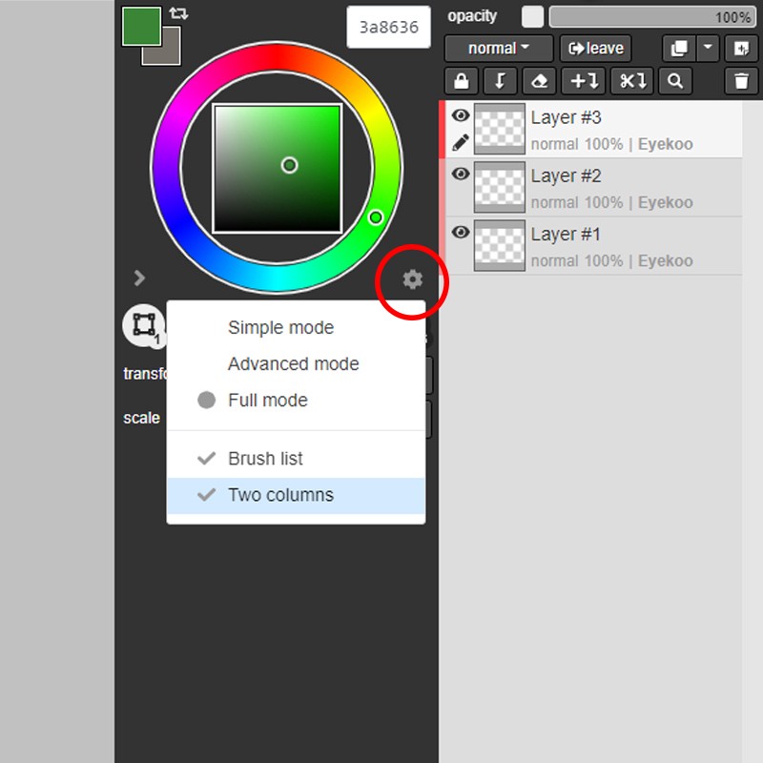The image size is (763, 763).
Task: Click the plus merge-down layer icon
Action: (584, 81)
